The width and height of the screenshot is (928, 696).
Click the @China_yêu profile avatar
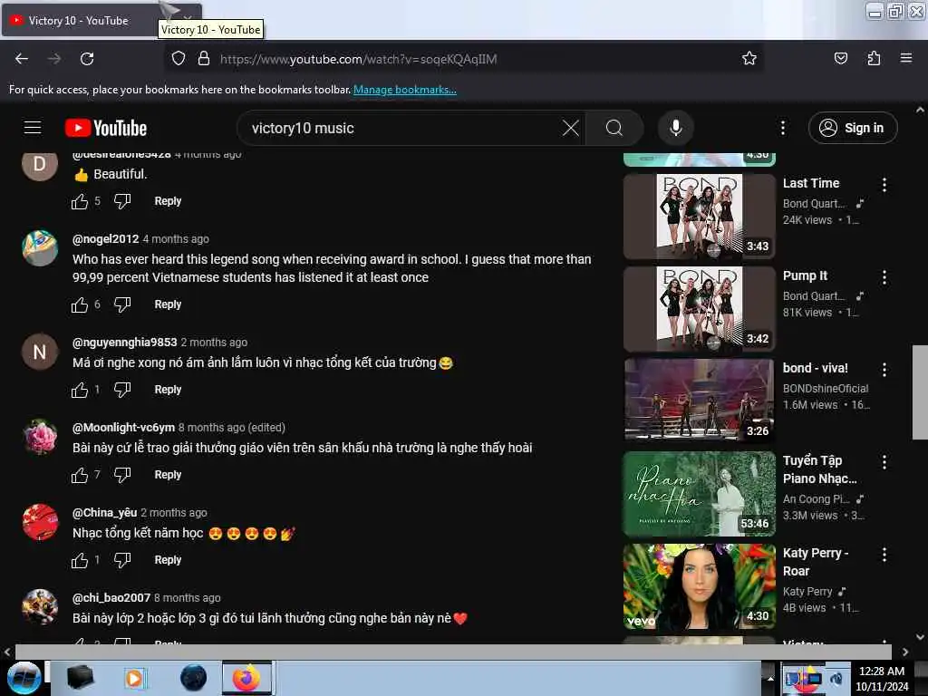click(x=40, y=522)
